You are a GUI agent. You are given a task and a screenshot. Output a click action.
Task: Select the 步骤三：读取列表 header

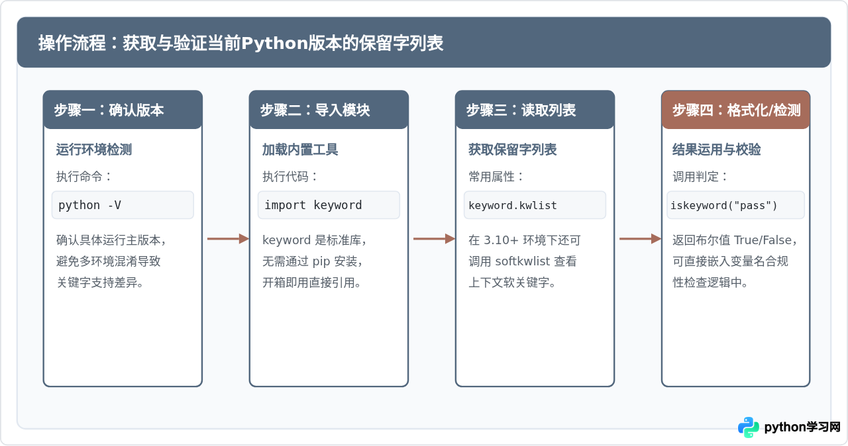click(535, 110)
